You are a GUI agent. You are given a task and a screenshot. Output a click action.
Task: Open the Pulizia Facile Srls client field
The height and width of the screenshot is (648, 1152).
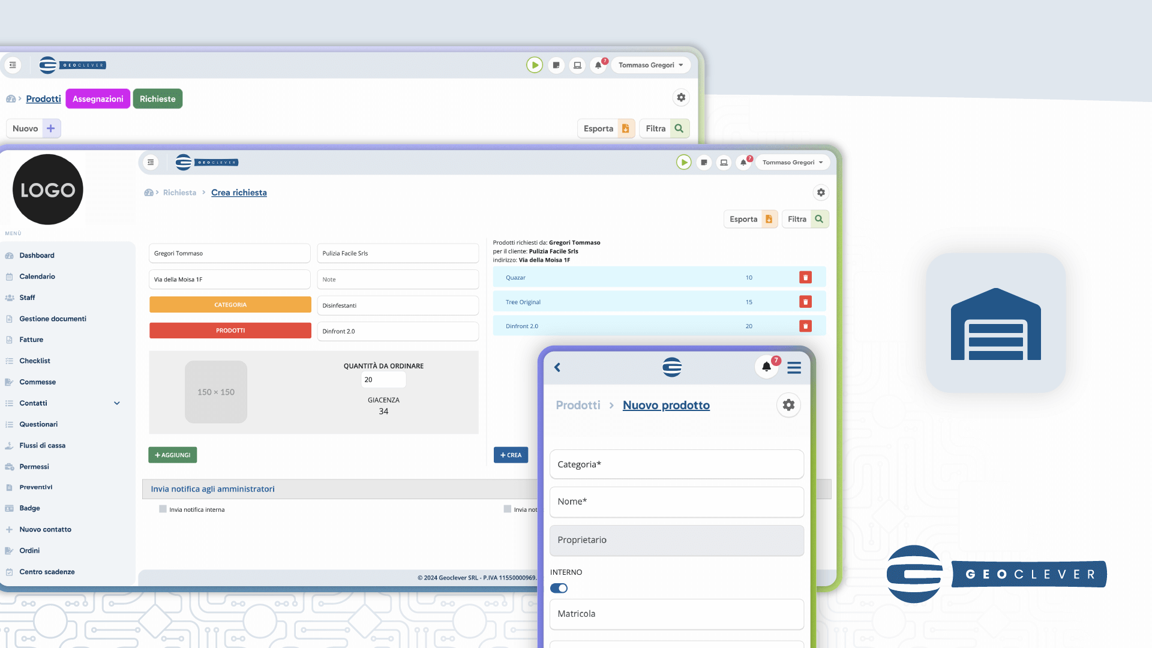pos(398,253)
